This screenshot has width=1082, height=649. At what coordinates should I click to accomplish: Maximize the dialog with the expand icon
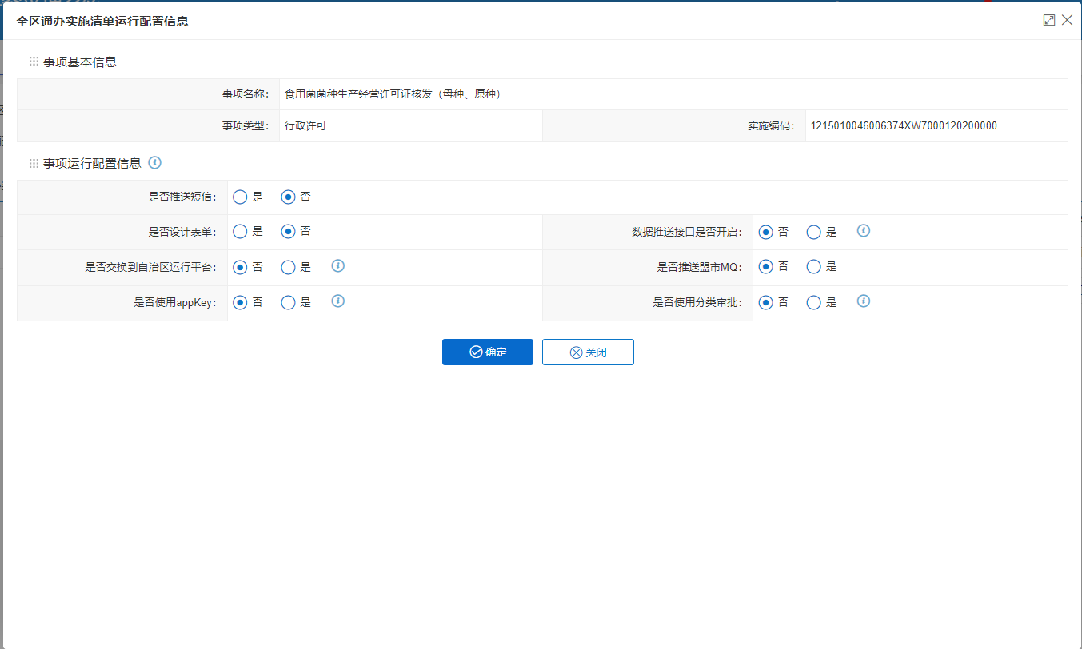(x=1049, y=21)
